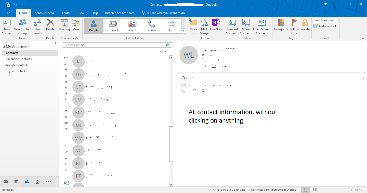This screenshot has height=193, width=367.
Task: Switch to the Folder tab
Action: (x=66, y=13)
